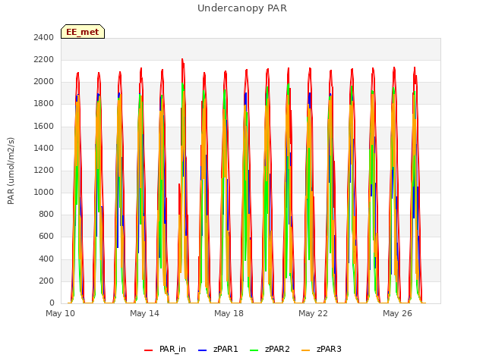Image resolution: width=486 pixels, height=364 pixels.
Task: Toggle the zPAR2 legend entry
Action: pos(270,349)
